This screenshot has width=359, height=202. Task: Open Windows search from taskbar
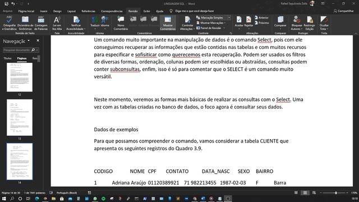pyautogui.click(x=12, y=199)
